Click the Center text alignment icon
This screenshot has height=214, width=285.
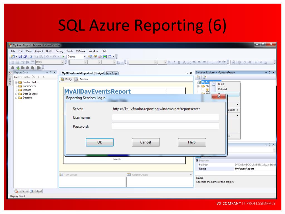coord(199,62)
